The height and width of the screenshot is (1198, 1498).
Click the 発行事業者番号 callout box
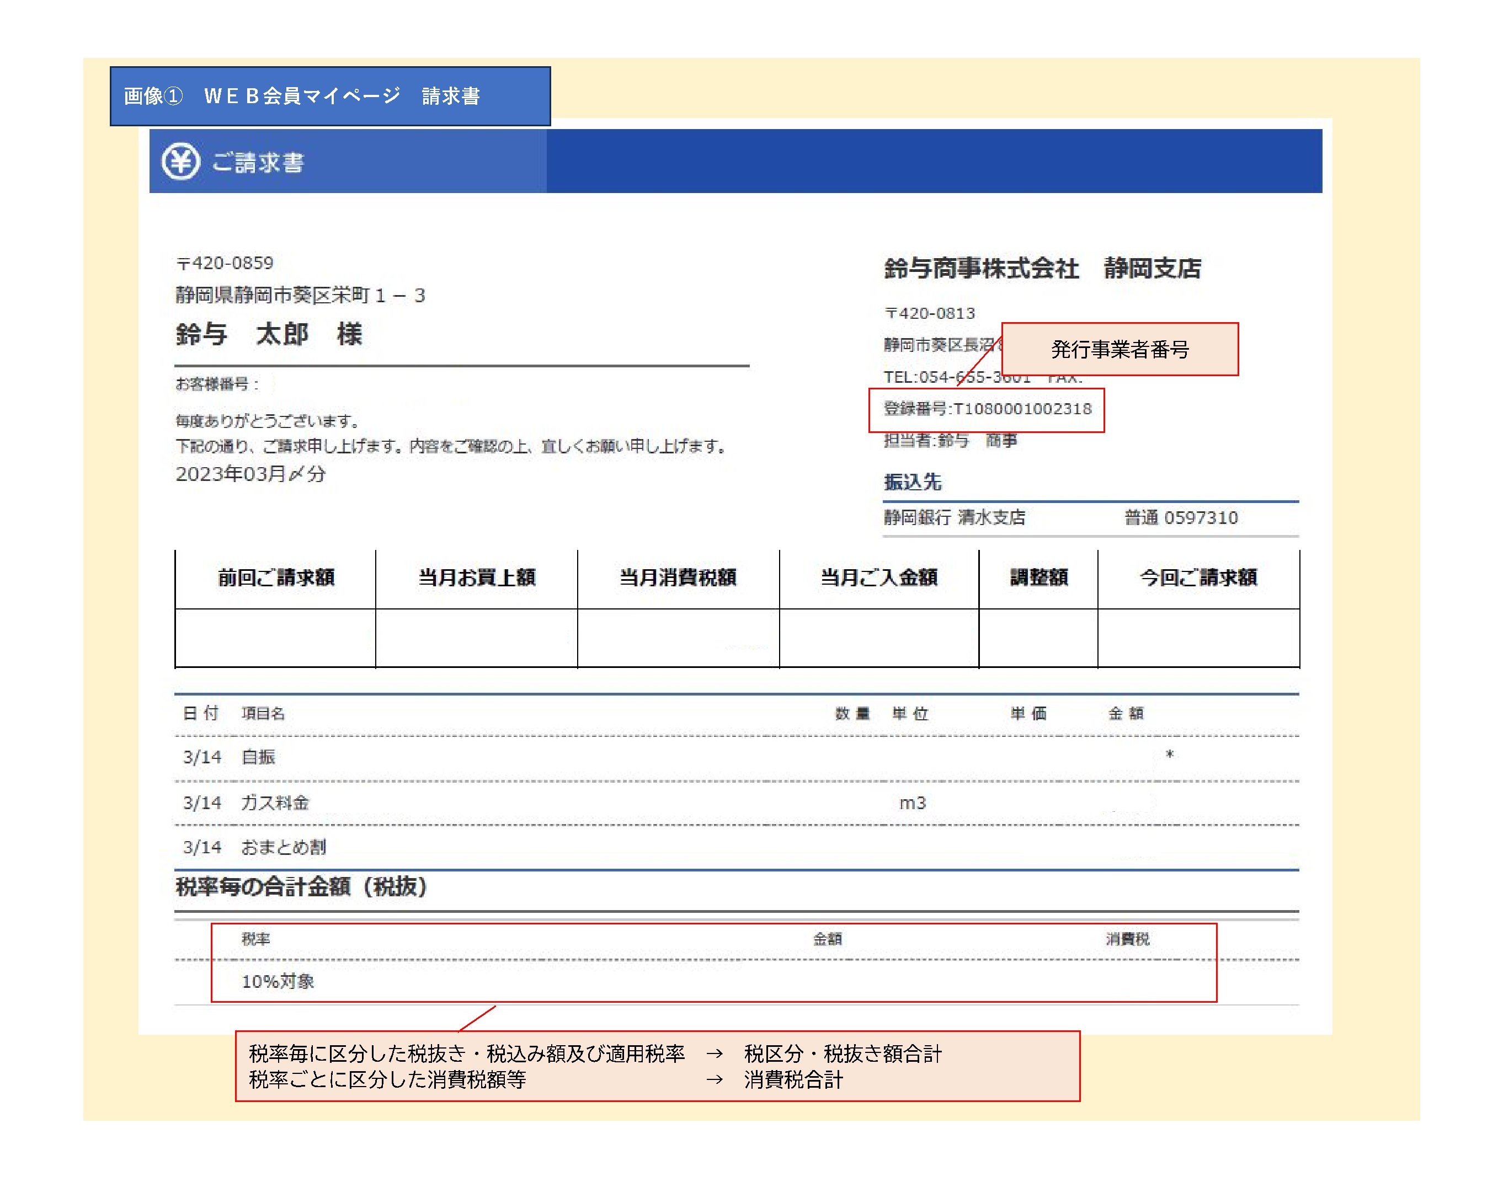pos(1119,349)
